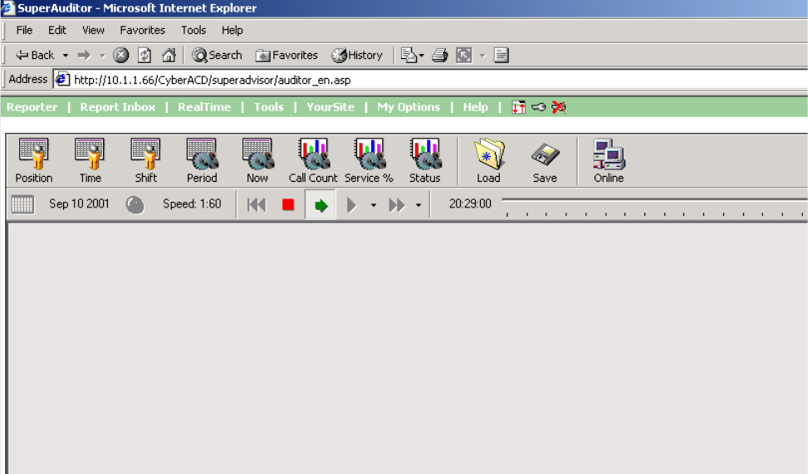Viewport: 808px width, 474px height.
Task: Open the Favorites toolbar pane
Action: pos(287,55)
